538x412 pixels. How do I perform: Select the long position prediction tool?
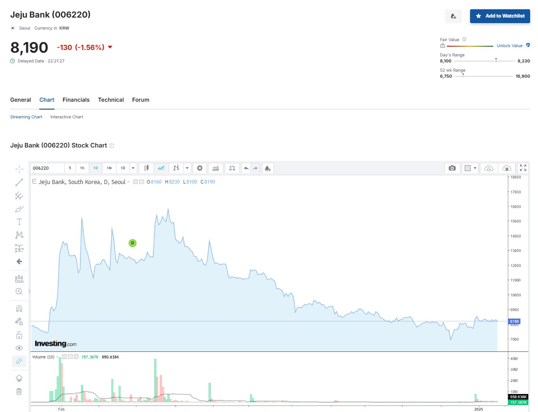click(x=19, y=248)
